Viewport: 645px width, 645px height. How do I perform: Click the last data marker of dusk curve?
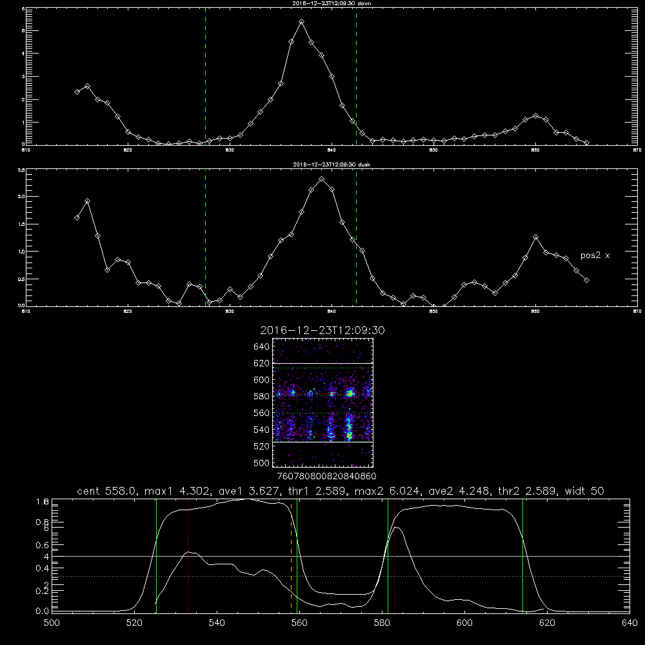click(586, 281)
